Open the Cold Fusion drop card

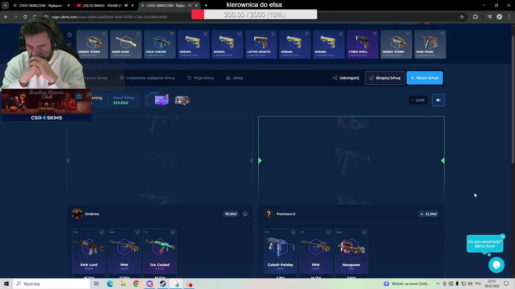160,44
